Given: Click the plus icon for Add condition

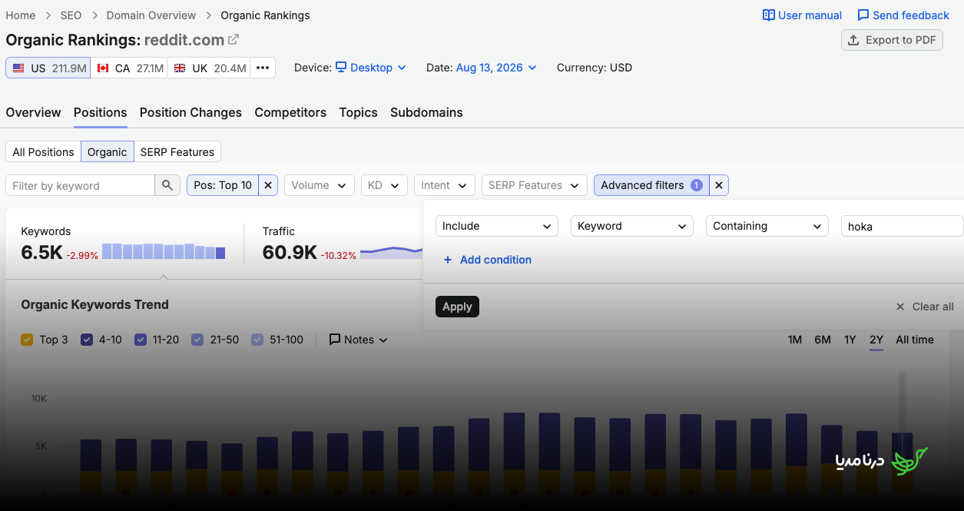Looking at the screenshot, I should pos(448,260).
